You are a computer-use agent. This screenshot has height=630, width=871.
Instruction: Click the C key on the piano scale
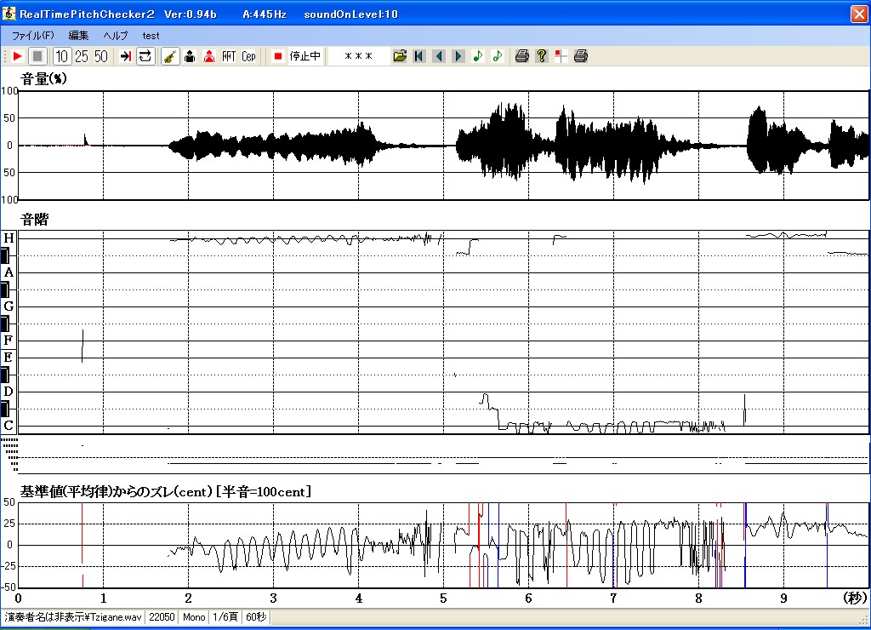click(x=9, y=426)
